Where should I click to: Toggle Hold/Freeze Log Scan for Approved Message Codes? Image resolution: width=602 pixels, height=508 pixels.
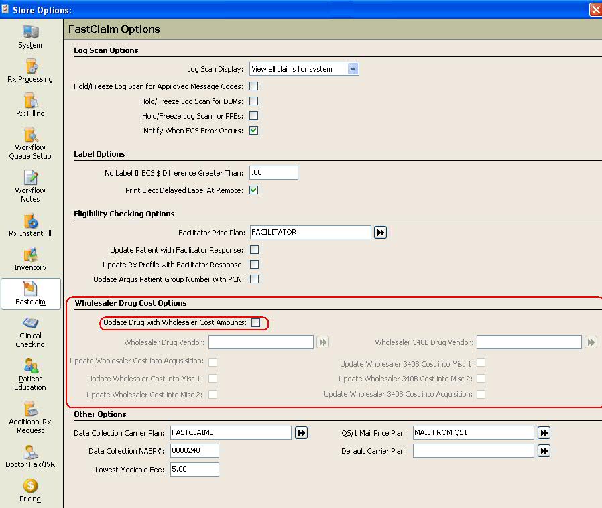coord(254,86)
